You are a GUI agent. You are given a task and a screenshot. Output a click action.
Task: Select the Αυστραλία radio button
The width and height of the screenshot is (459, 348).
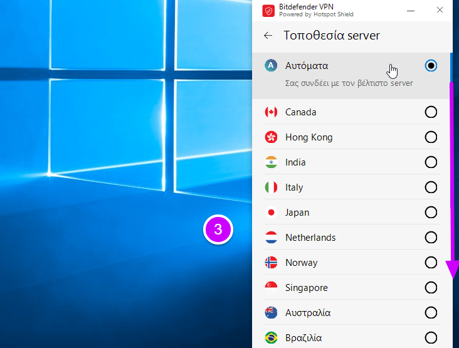(431, 313)
